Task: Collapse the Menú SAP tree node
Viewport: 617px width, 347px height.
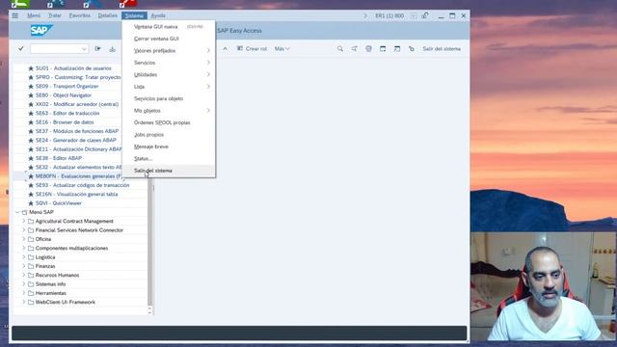Action: tap(17, 212)
